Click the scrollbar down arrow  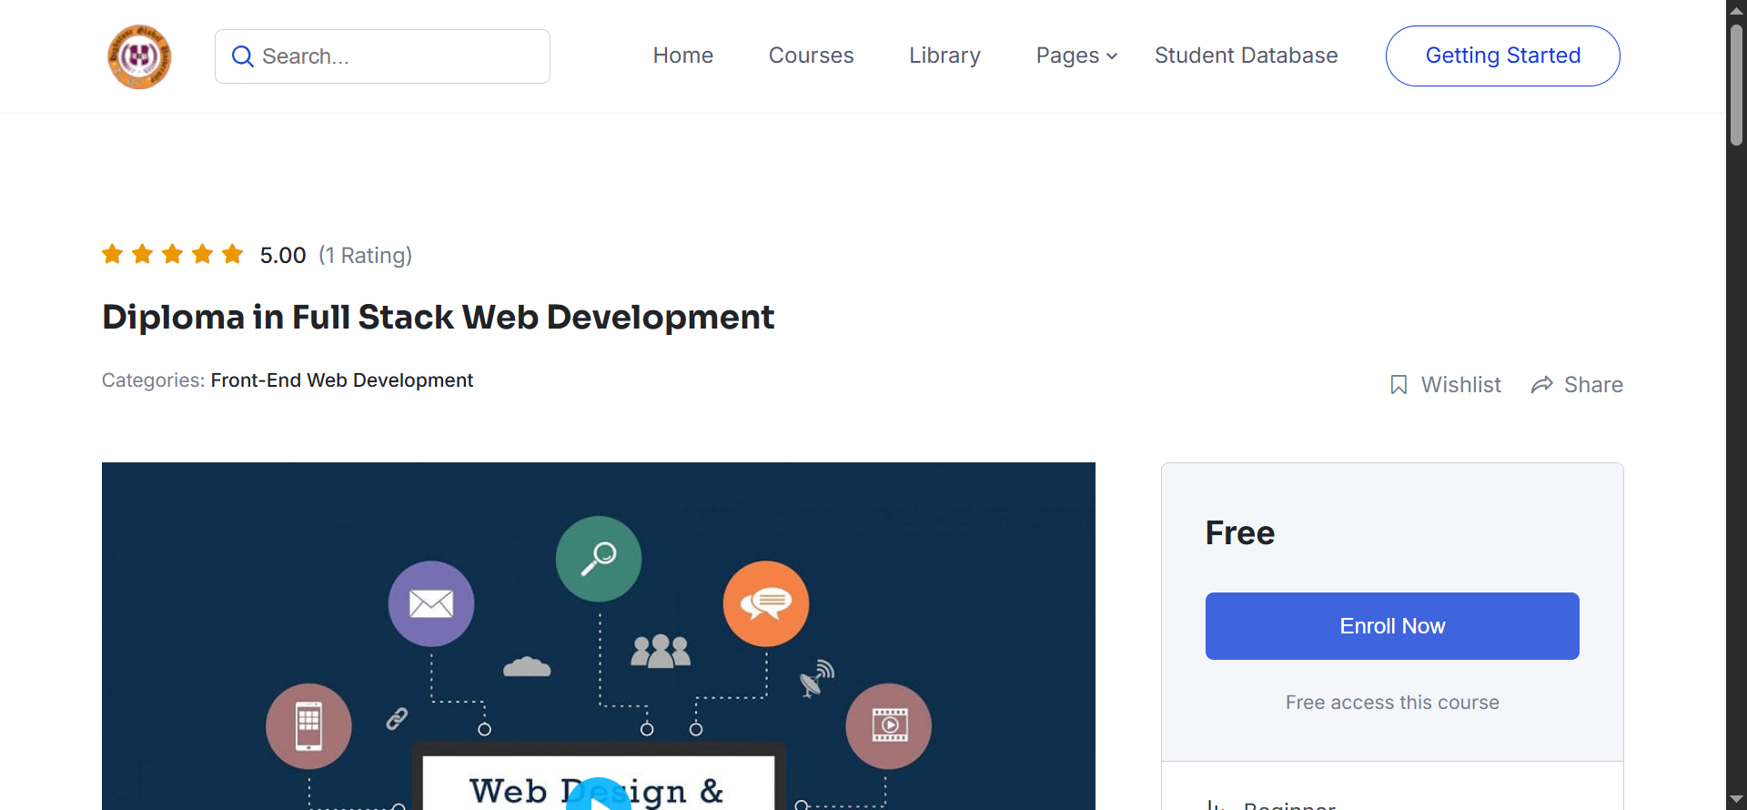[1736, 799]
